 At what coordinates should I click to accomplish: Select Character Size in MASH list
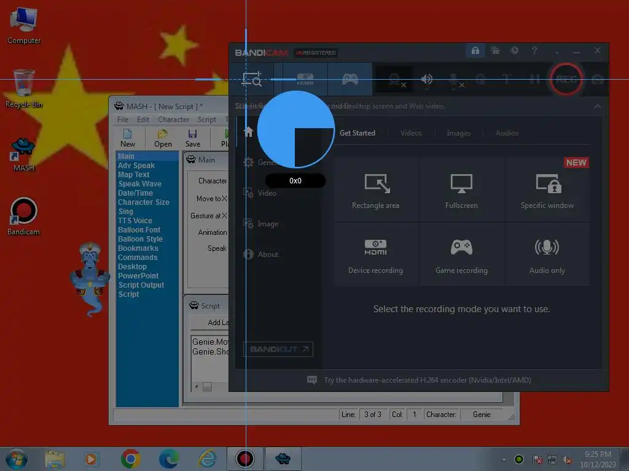[x=143, y=202]
